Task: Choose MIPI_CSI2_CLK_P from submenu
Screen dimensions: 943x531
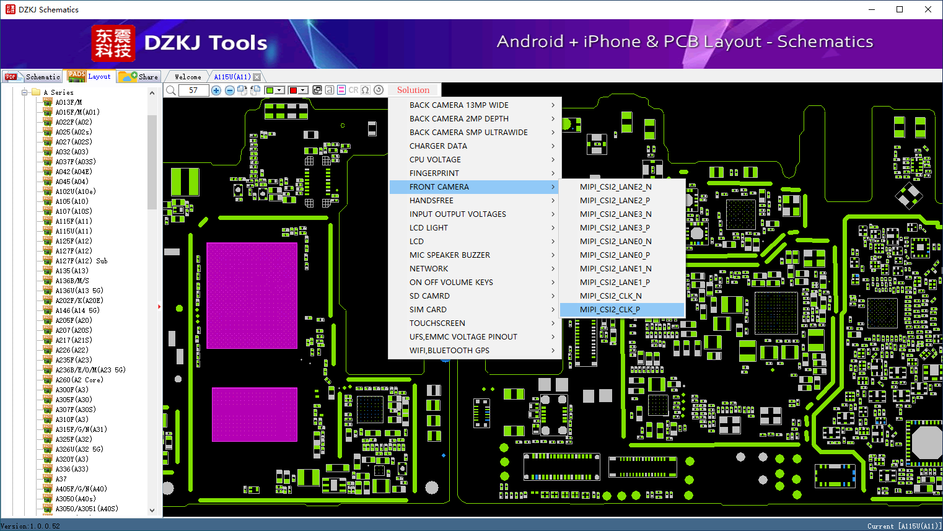Action: click(x=621, y=310)
